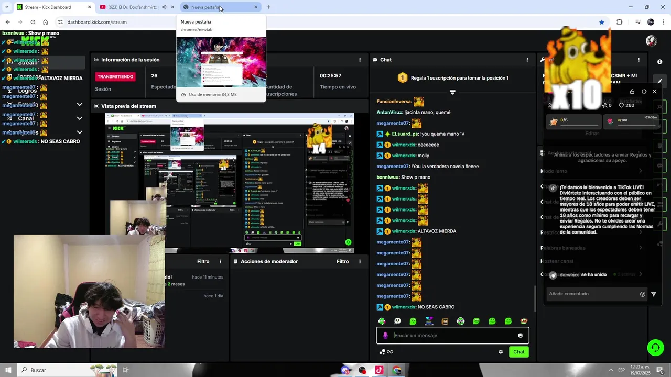
Task: Open the Chrome profile avatar in toolbar
Action: coord(651,22)
